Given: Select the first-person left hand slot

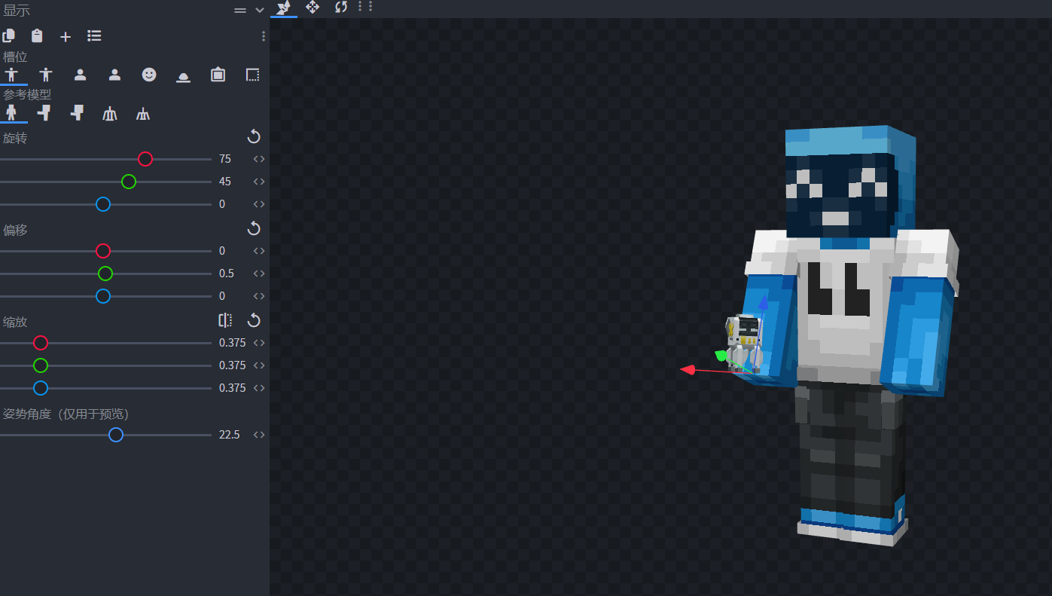Looking at the screenshot, I should tap(114, 75).
